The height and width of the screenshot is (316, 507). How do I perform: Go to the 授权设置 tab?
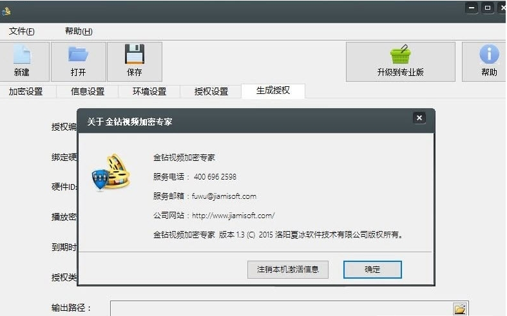pyautogui.click(x=211, y=91)
